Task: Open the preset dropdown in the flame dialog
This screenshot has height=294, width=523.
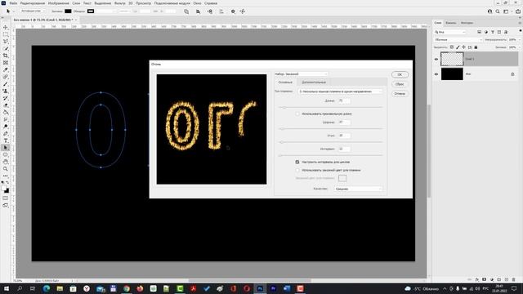Action: click(x=302, y=74)
